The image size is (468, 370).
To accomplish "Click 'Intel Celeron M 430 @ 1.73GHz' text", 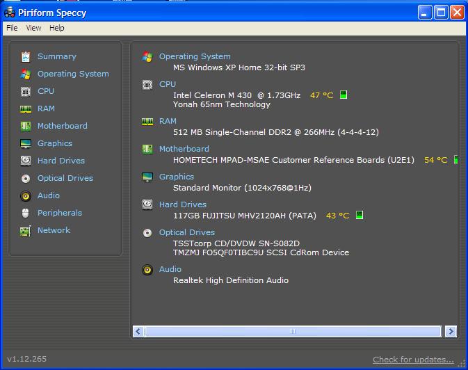I will click(x=236, y=95).
